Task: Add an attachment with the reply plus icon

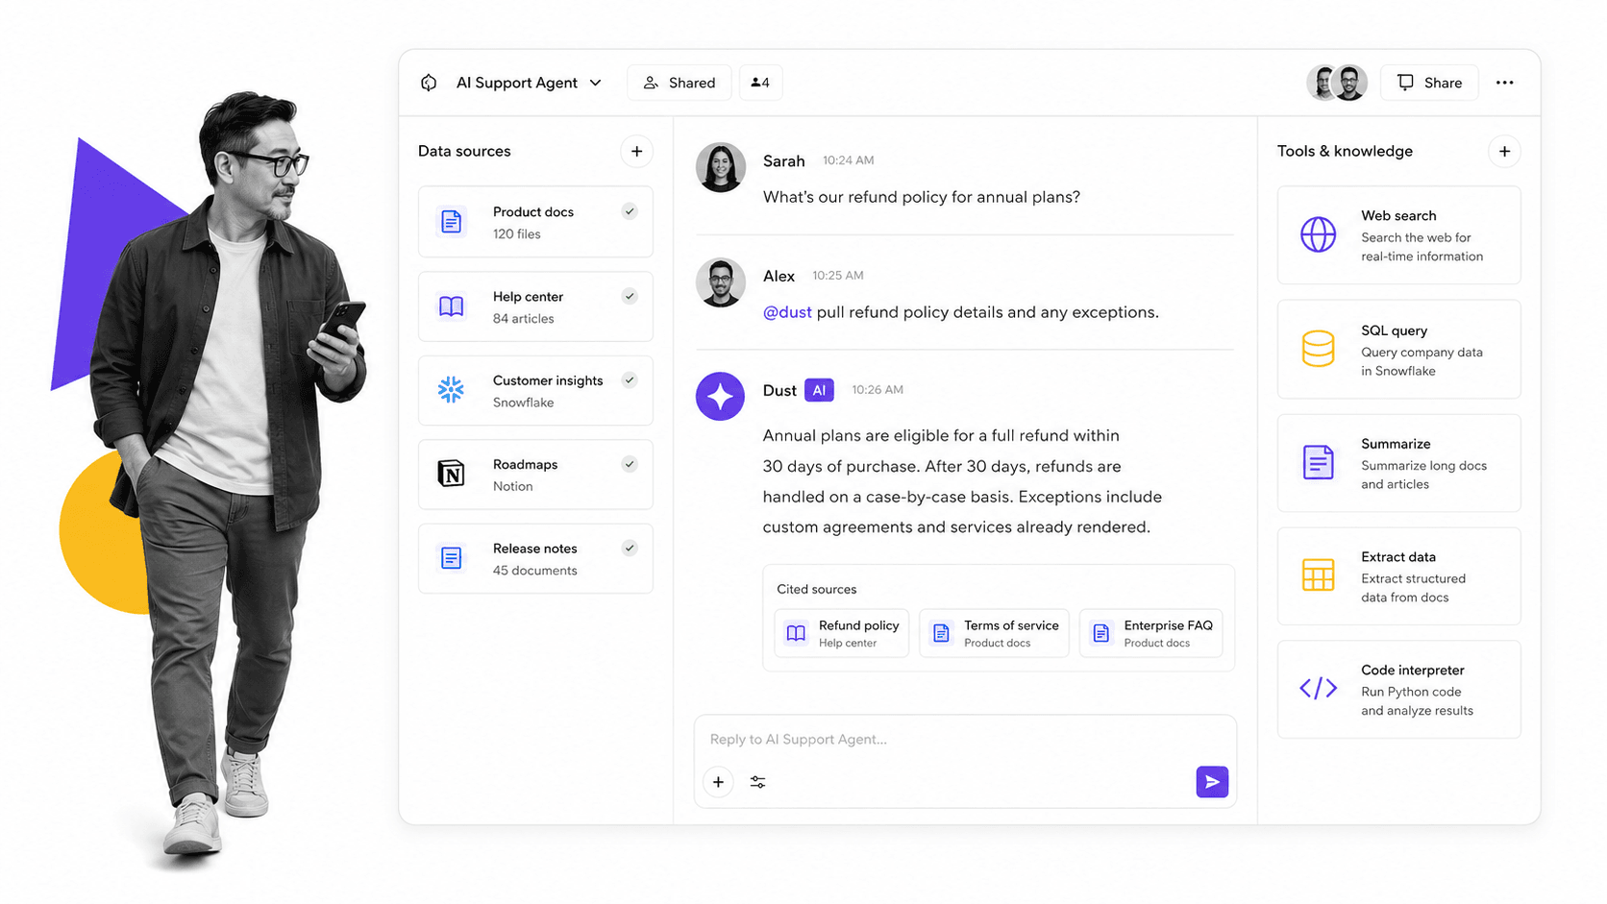Action: pos(718,782)
